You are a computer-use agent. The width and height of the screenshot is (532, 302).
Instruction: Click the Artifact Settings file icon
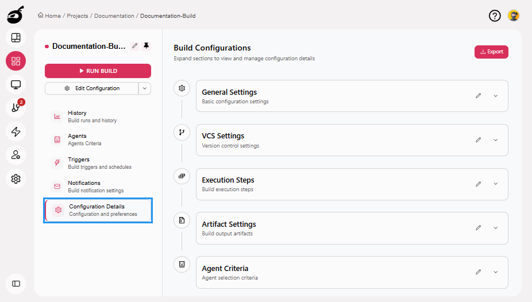(182, 220)
